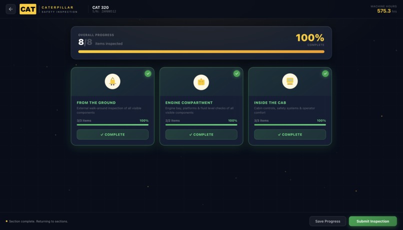403x230 pixels.
Task: Click the 3/3 items count on Inside the Cab
Action: pyautogui.click(x=261, y=121)
